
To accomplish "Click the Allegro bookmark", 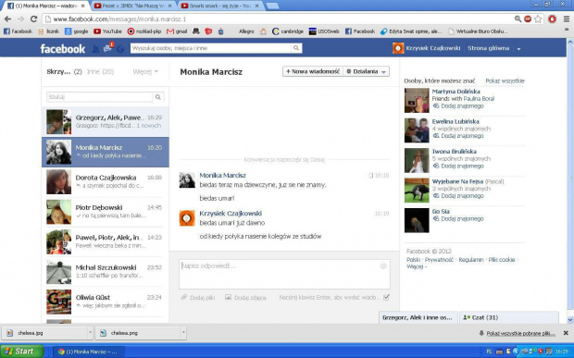I will pos(246,31).
